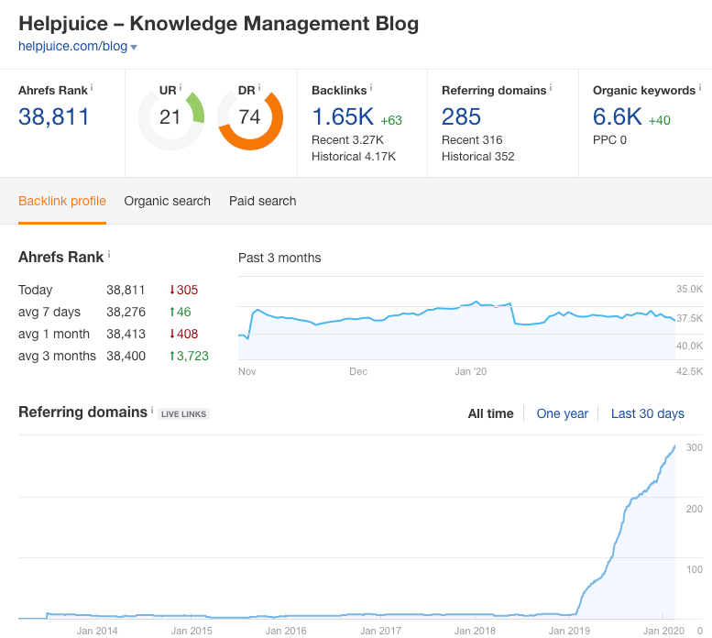Viewport: 712px width, 638px height.
Task: Click the PPC 0 text
Action: click(x=609, y=140)
